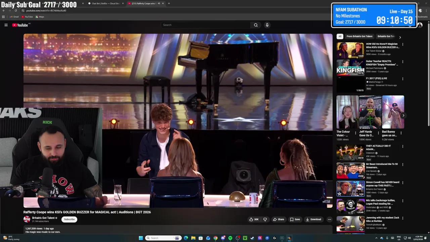Image resolution: width=430 pixels, height=242 pixels.
Task: Open Chrome from the taskbar
Action: [x=215, y=238]
